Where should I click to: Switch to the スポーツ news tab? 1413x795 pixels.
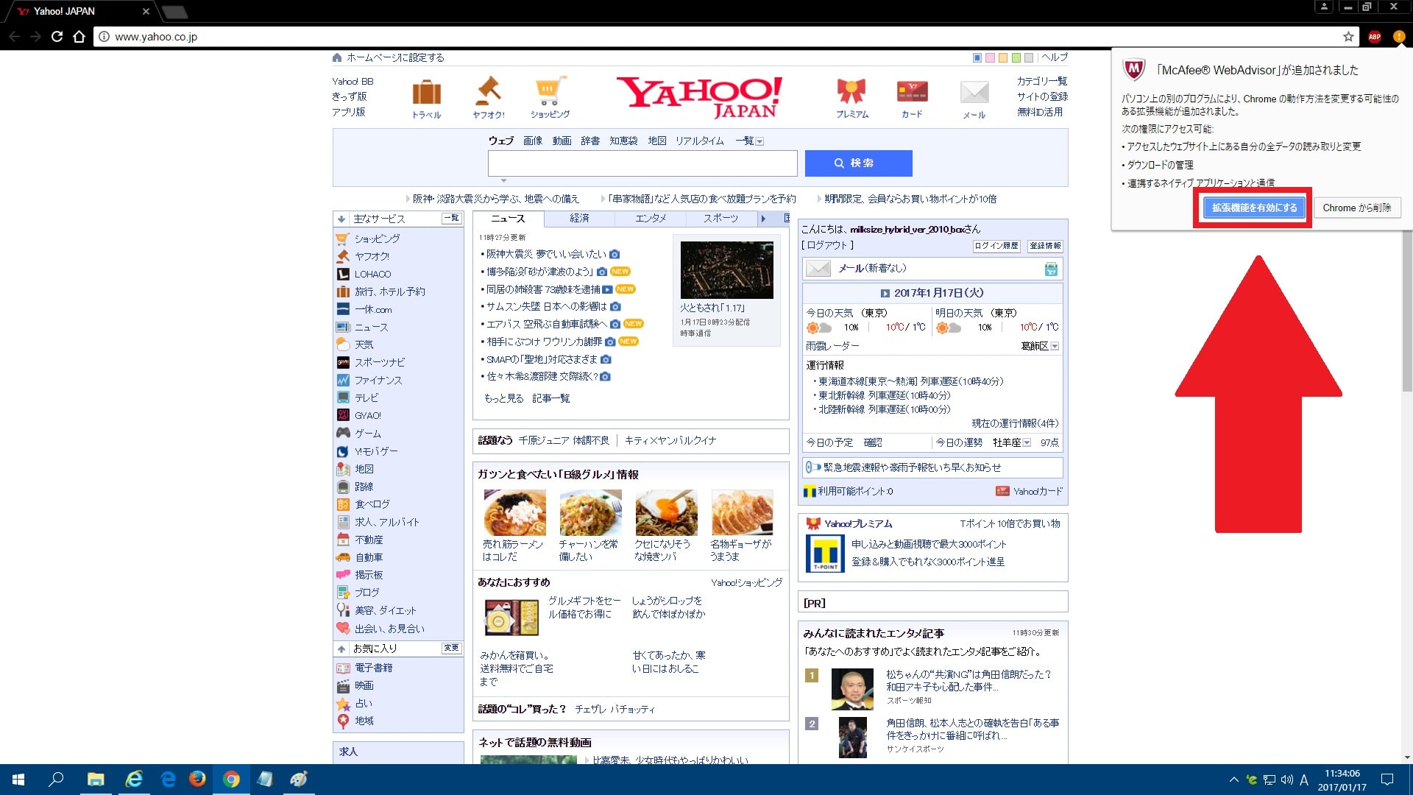click(x=720, y=219)
